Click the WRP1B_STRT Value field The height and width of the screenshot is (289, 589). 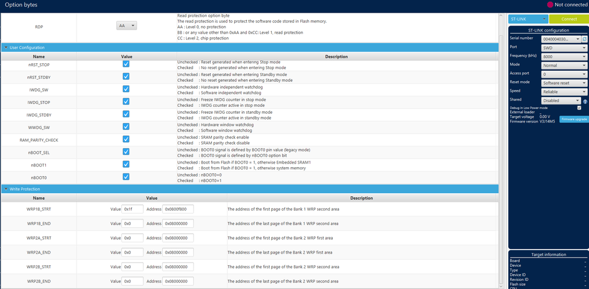coord(132,209)
